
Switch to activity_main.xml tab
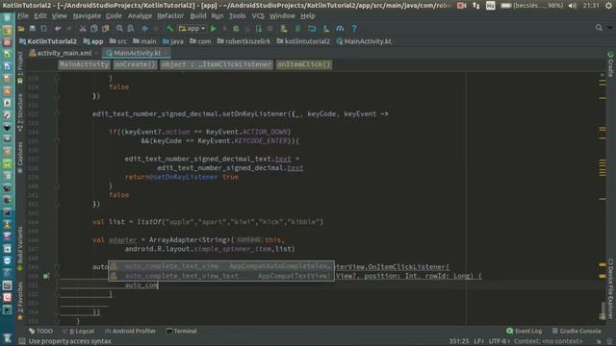tap(64, 53)
